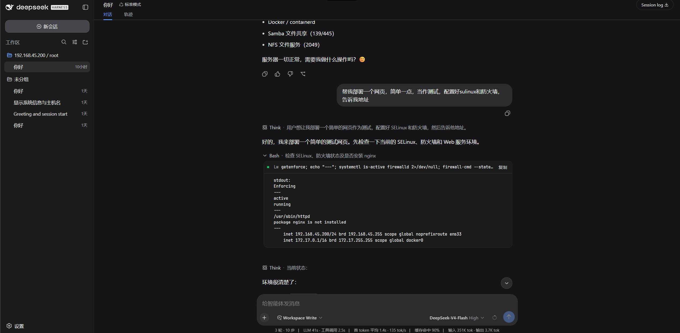The height and width of the screenshot is (333, 680).
Task: Expand the Think 当前状态 block
Action: point(285,268)
